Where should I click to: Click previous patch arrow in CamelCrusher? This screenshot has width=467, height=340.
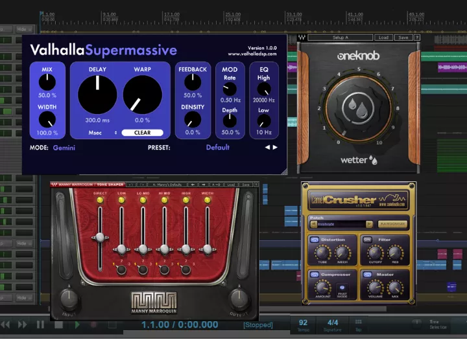pos(314,224)
